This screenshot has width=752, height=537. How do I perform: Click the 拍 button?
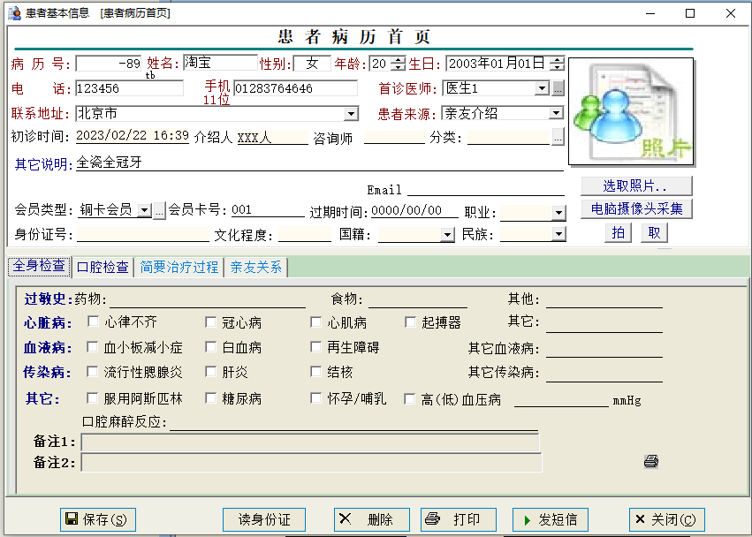pyautogui.click(x=618, y=233)
